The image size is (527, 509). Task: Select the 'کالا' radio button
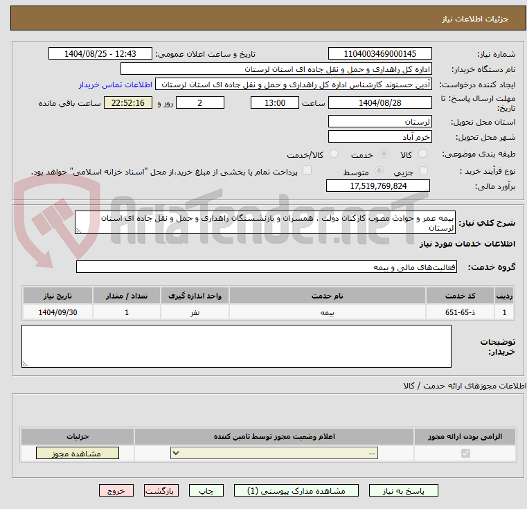tap(423, 154)
